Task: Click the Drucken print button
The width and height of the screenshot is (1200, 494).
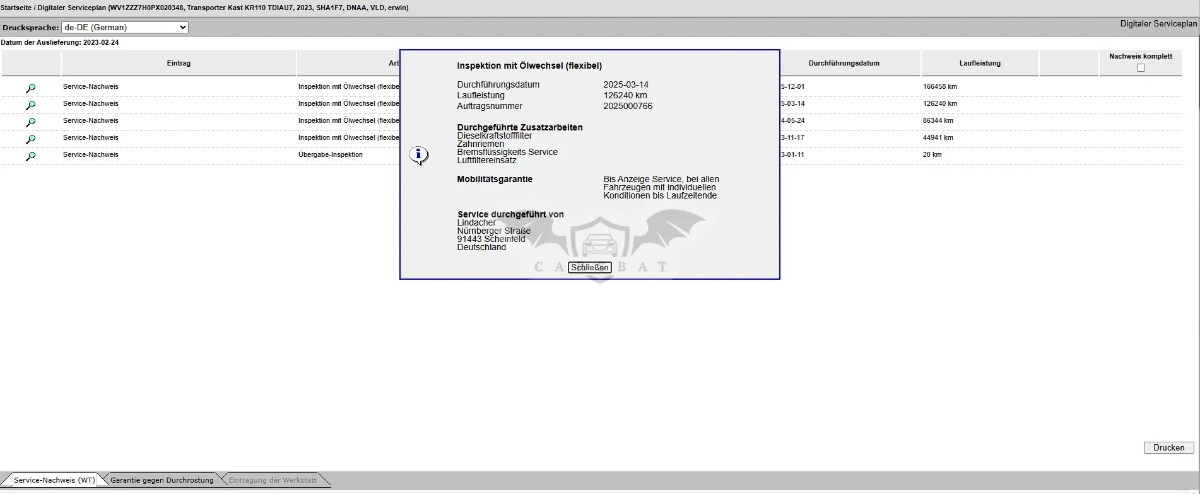Action: click(x=1168, y=447)
